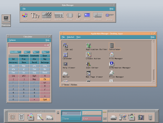Toggle the Inv key in Calculator
Image resolution: width=163 pixels, height=123 pixels.
[x=13, y=66]
